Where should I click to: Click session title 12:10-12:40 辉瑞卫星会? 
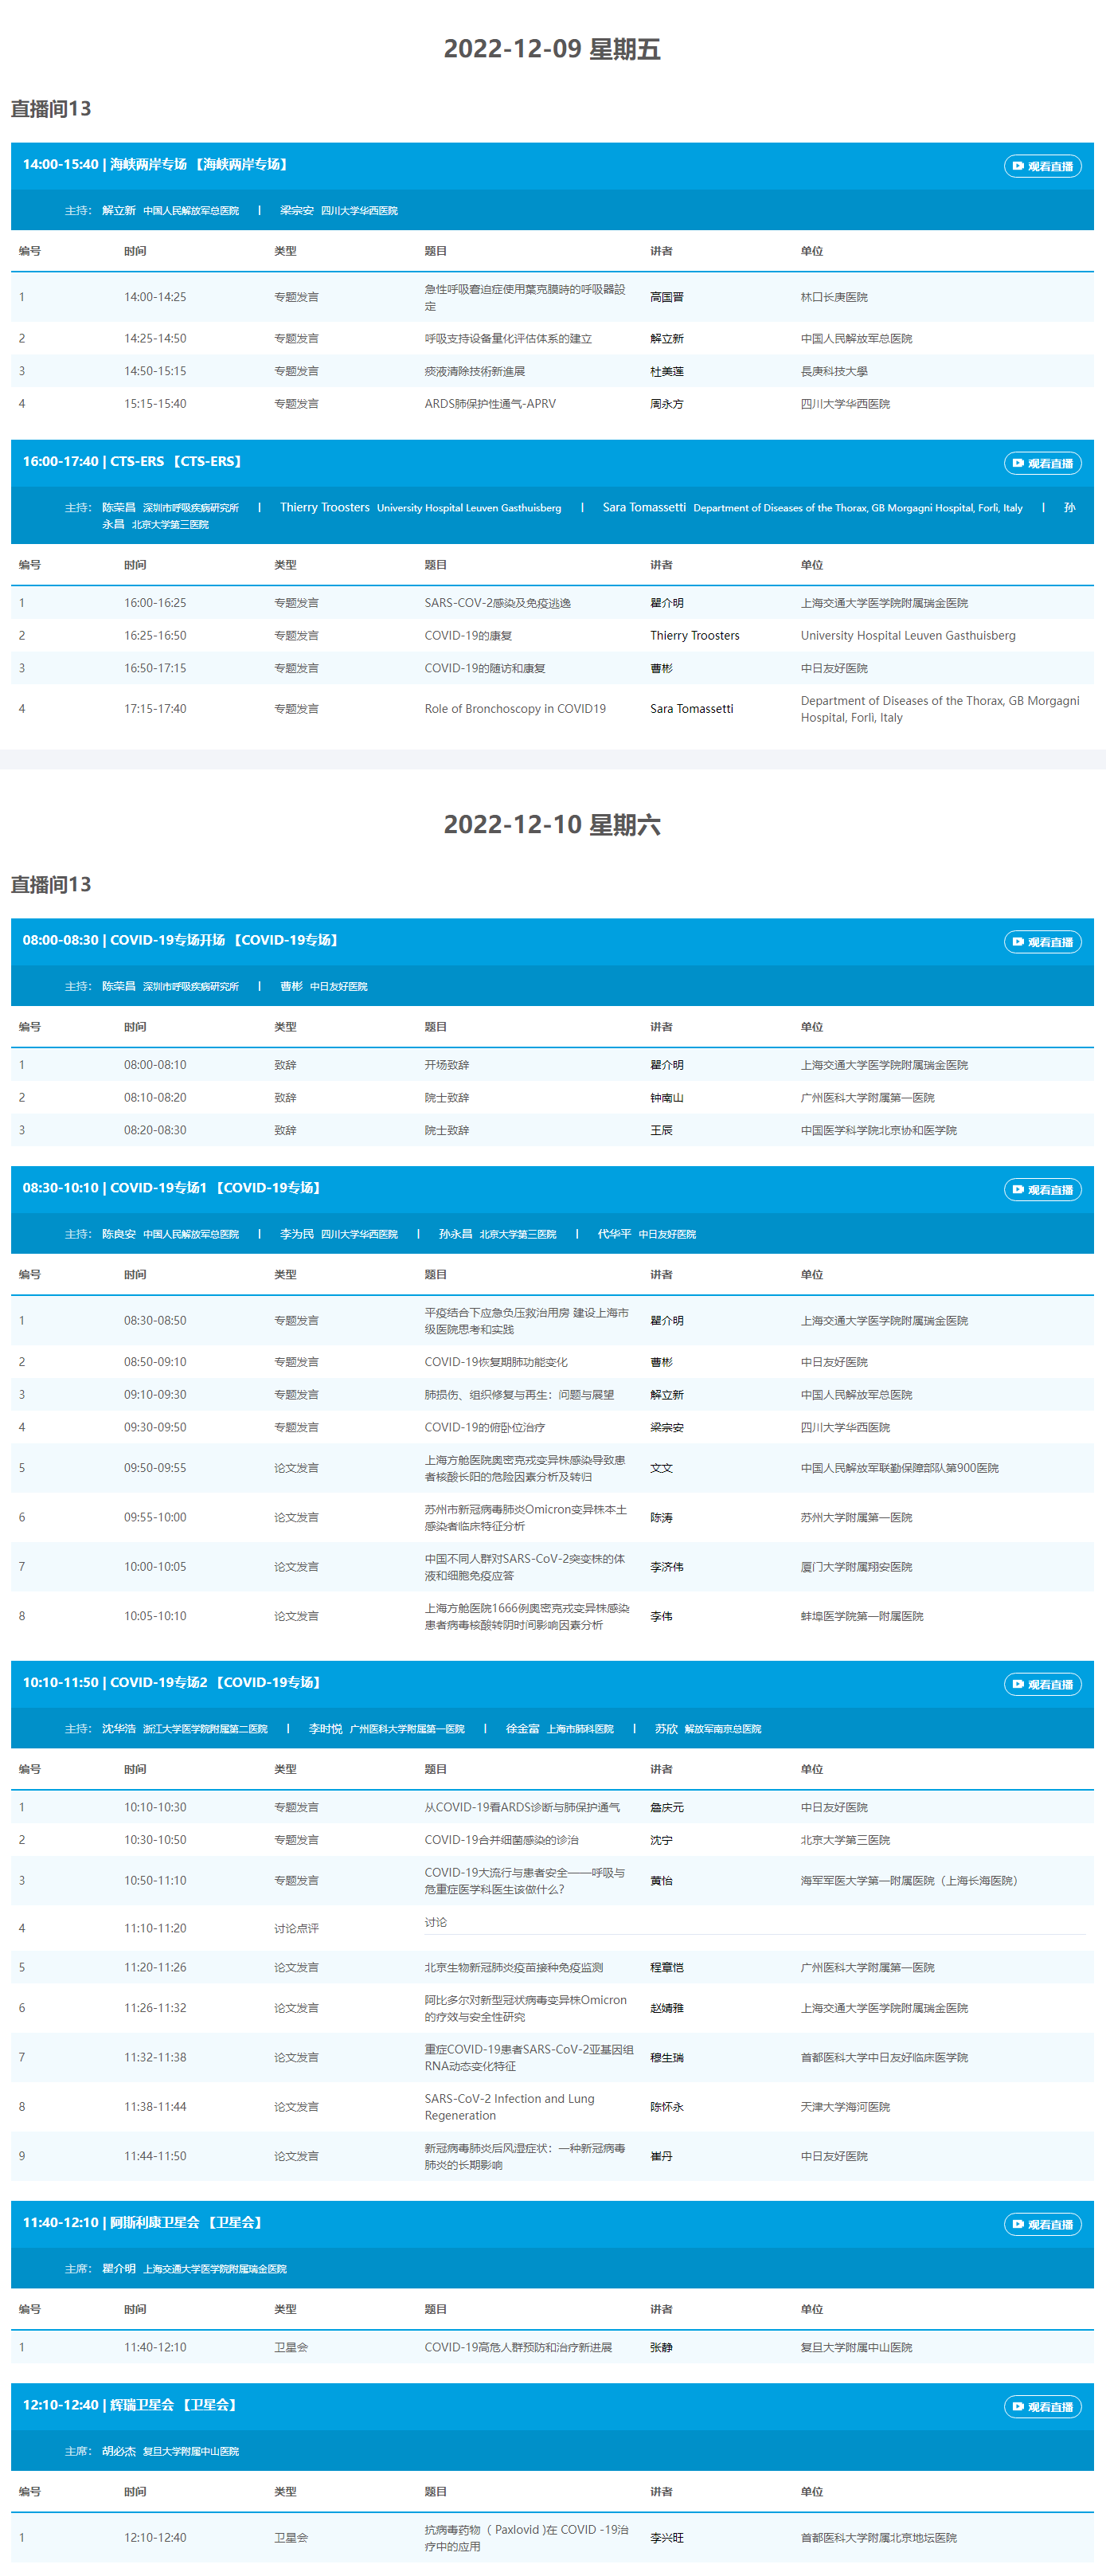point(130,2406)
